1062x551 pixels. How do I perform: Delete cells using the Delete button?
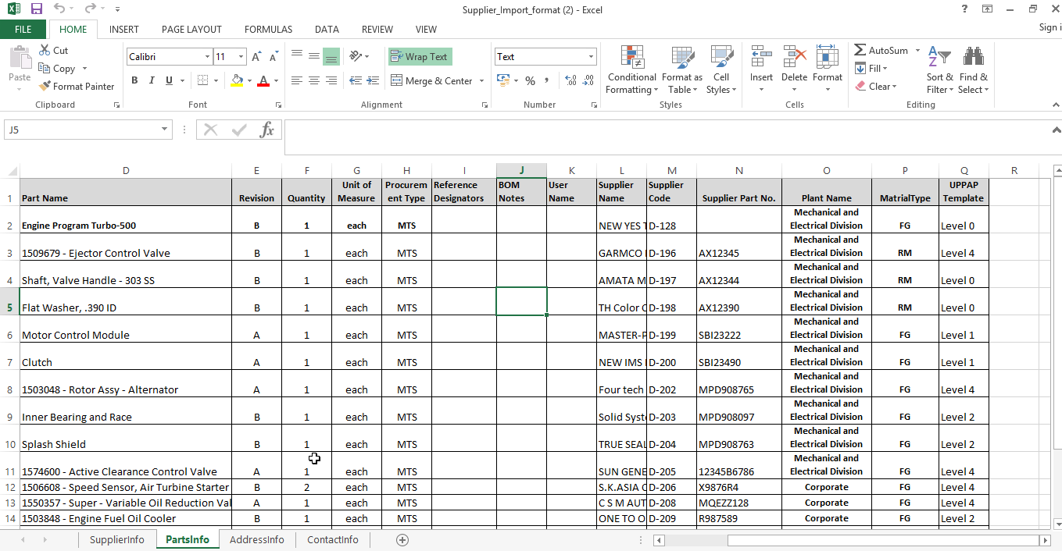tap(794, 68)
